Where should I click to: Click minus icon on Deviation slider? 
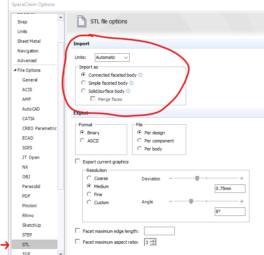pyautogui.click(x=171, y=178)
